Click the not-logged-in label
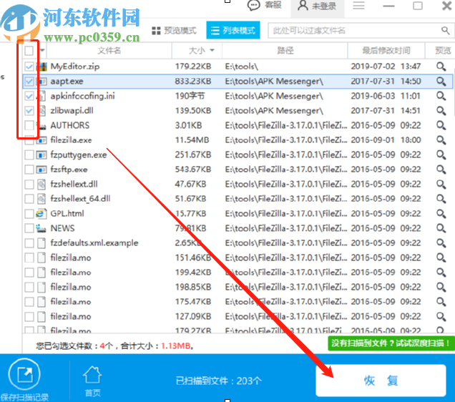Image resolution: width=455 pixels, height=402 pixels. [324, 6]
